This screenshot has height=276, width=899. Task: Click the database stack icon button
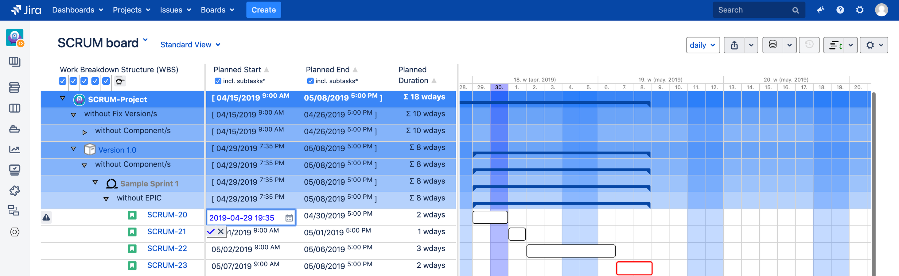click(x=772, y=45)
